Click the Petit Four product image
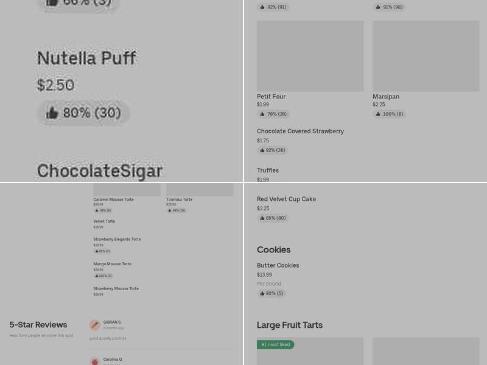Viewport: 487px width, 365px height. (310, 56)
